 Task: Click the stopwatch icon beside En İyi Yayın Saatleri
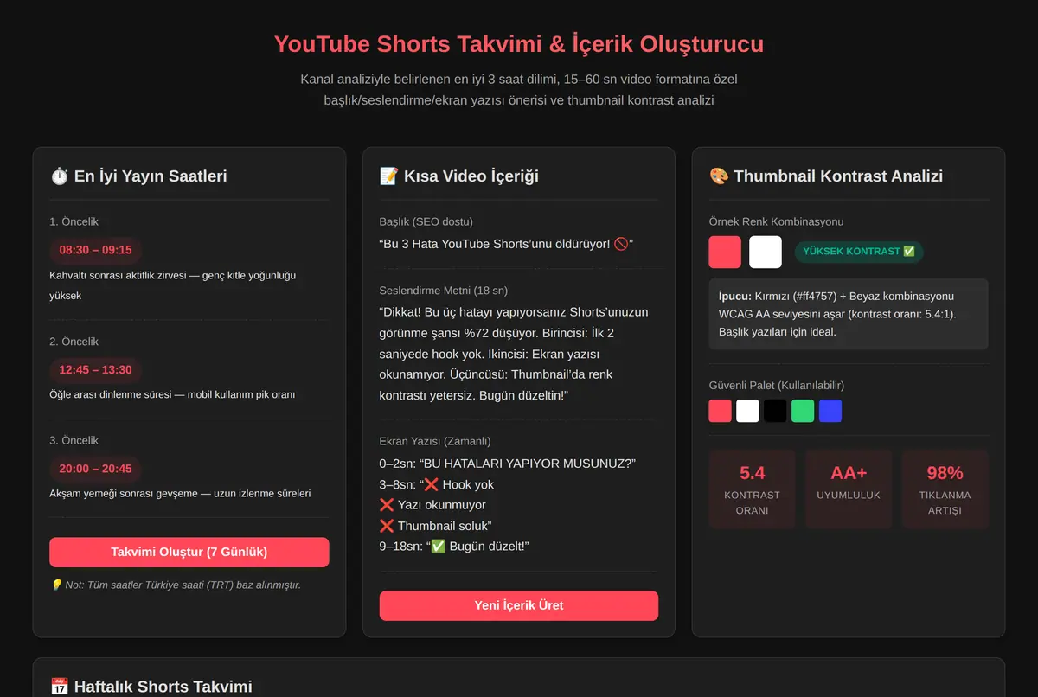coord(59,176)
